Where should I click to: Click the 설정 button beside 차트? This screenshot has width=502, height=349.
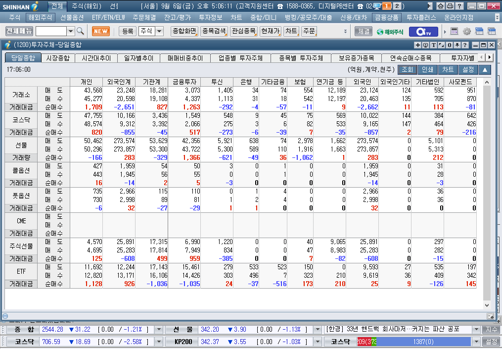point(468,69)
